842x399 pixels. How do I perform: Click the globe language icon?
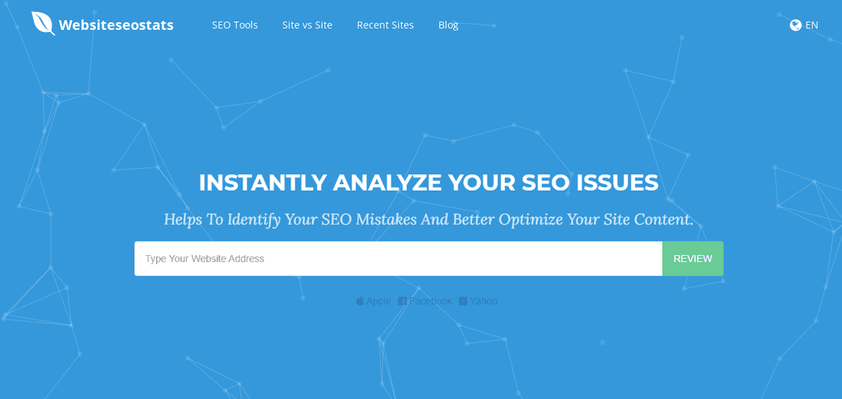coord(796,25)
